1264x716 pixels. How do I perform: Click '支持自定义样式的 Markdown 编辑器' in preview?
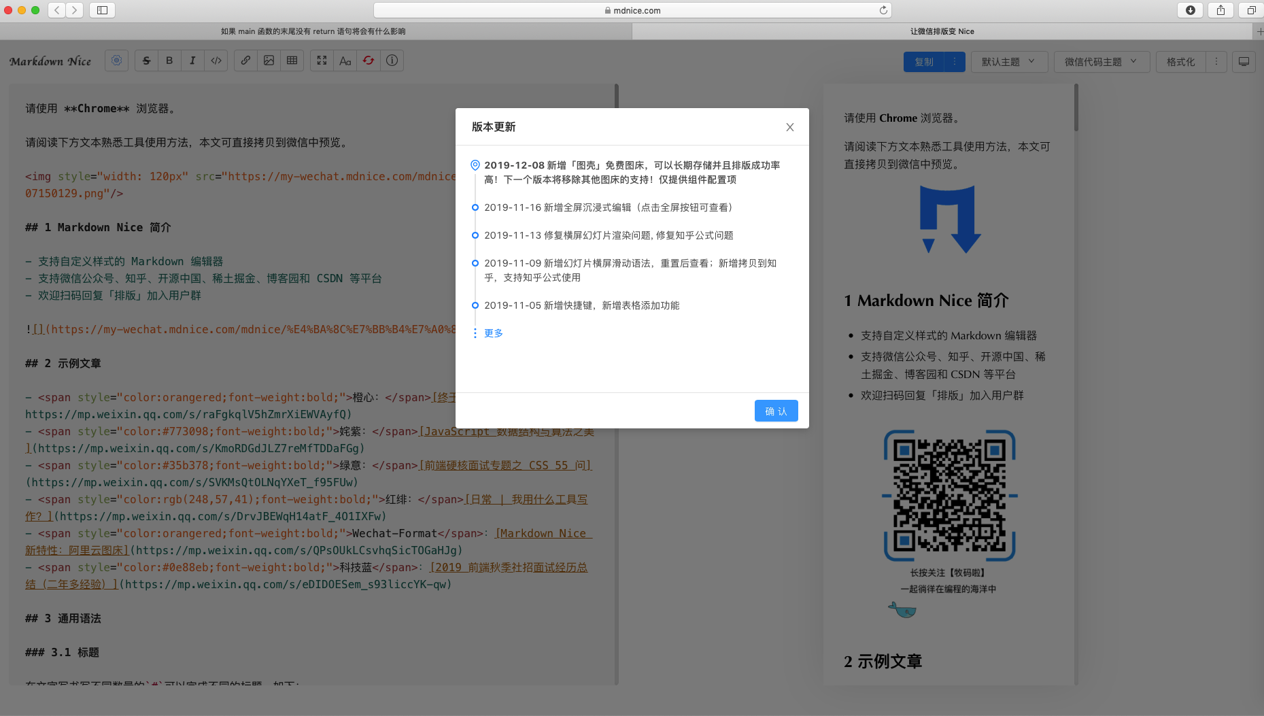[949, 336]
